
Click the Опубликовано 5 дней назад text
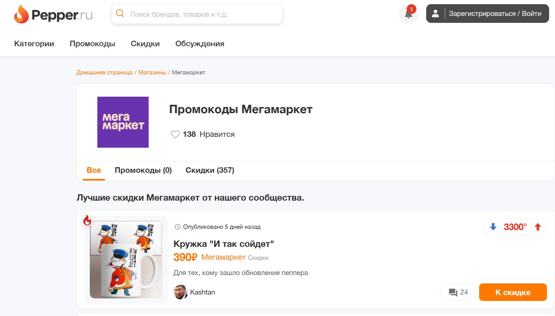(x=222, y=227)
